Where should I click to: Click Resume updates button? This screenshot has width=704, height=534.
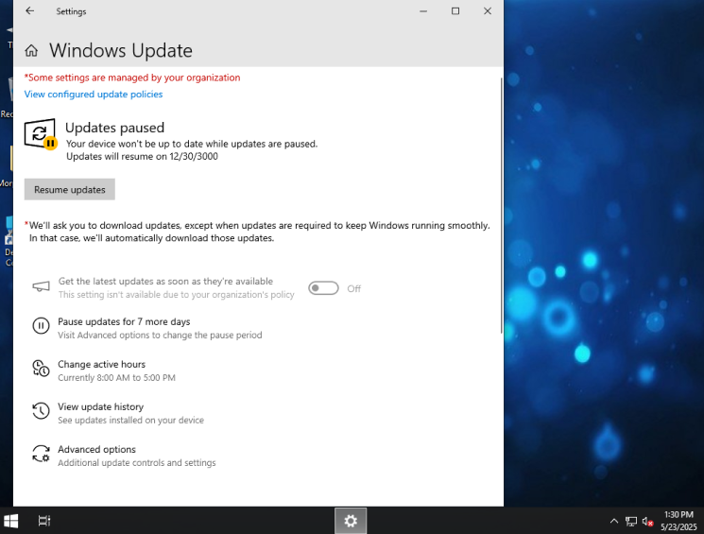click(x=70, y=190)
